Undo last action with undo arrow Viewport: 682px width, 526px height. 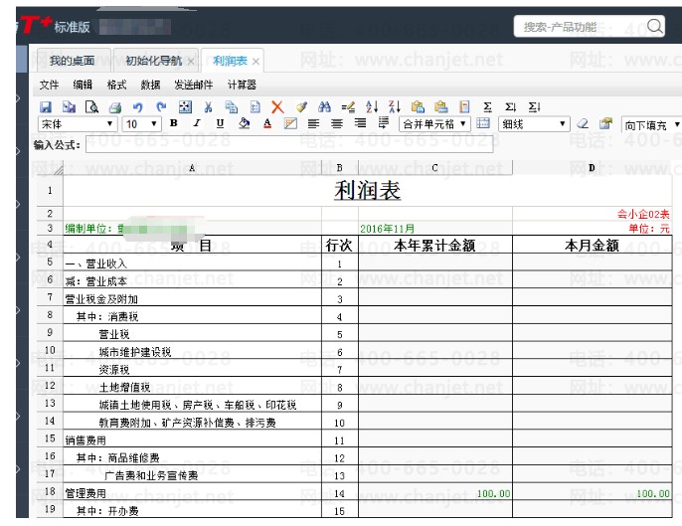[x=138, y=107]
